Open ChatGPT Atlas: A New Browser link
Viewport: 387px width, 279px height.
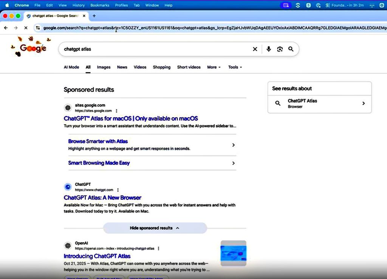point(102,197)
